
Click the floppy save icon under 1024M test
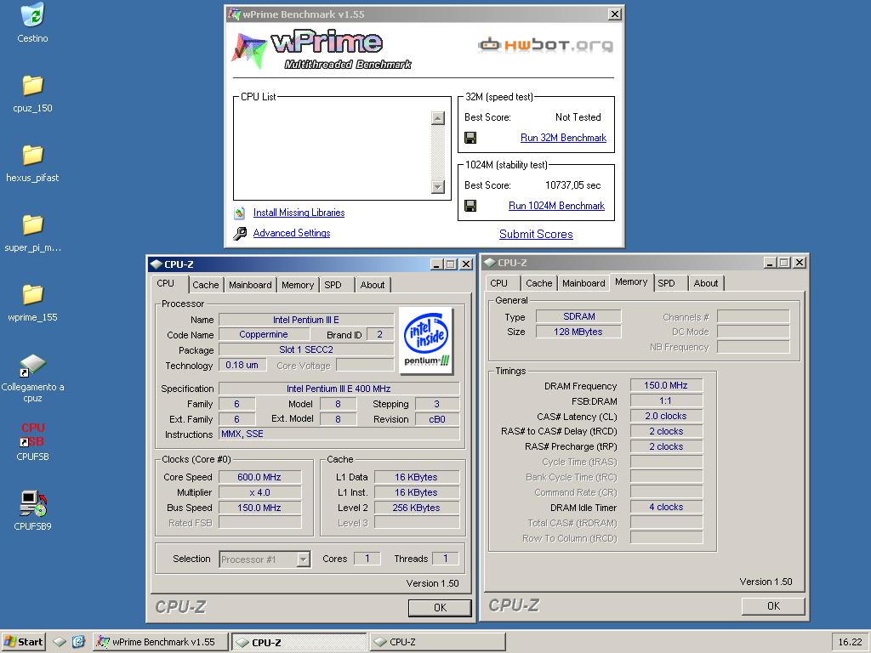click(470, 206)
